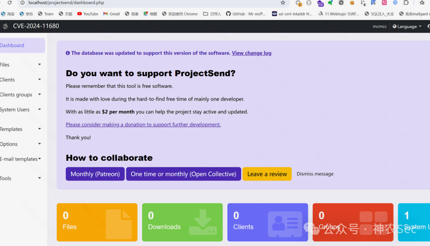The height and width of the screenshot is (246, 430).
Task: Open the bookmarks star list icon
Action: [x=422, y=3]
